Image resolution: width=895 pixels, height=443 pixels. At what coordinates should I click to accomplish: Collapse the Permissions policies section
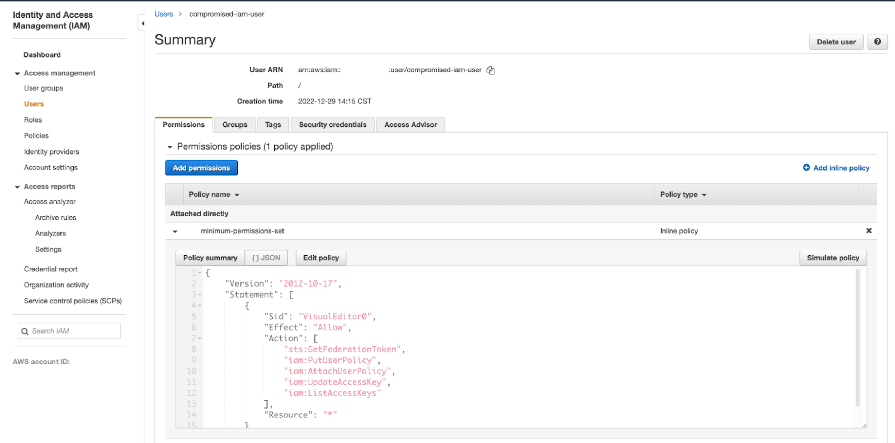click(x=170, y=147)
